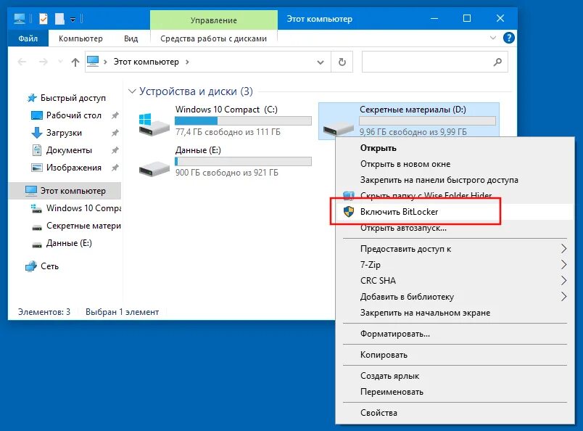The image size is (583, 431).
Task: Choose Форматировать... from context menu
Action: point(455,334)
